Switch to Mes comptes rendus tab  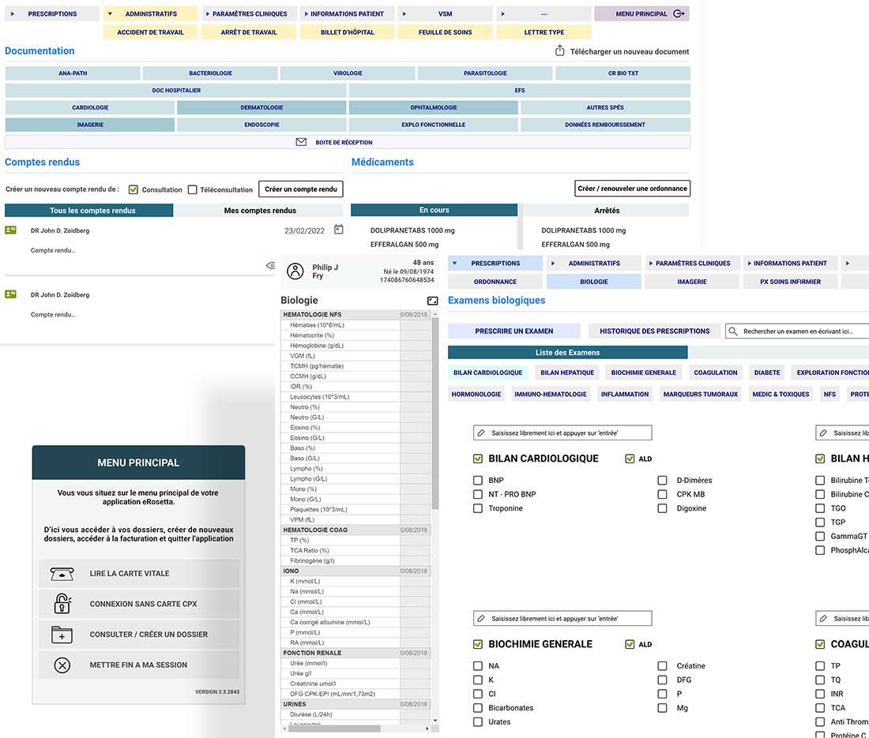point(260,211)
